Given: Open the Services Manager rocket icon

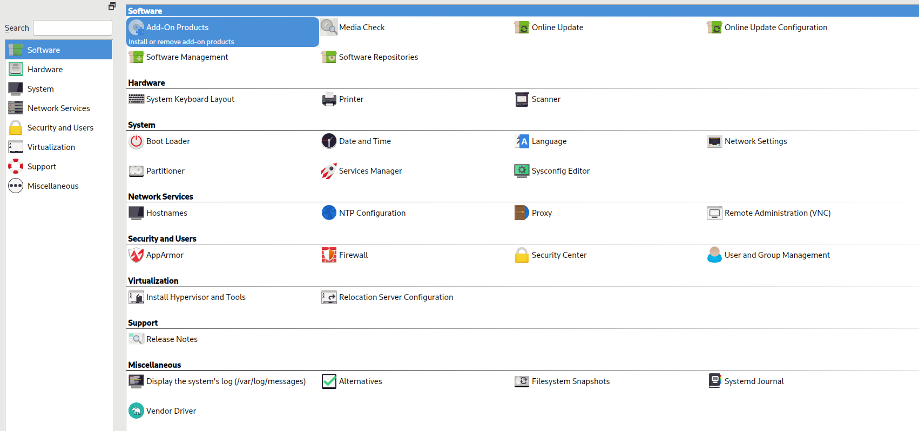Looking at the screenshot, I should coord(329,171).
